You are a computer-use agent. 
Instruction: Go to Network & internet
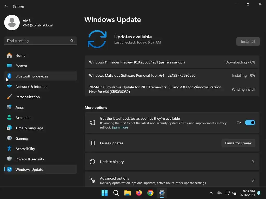pos(41,87)
